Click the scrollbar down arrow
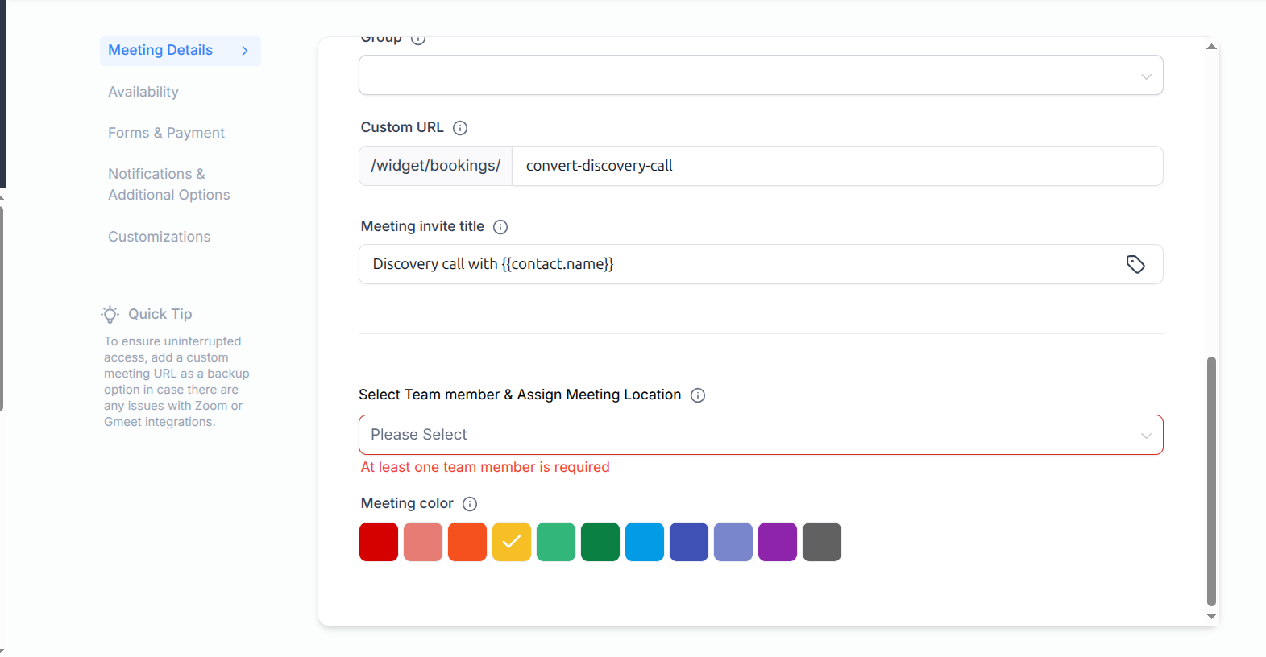1266x657 pixels. pyautogui.click(x=1211, y=616)
